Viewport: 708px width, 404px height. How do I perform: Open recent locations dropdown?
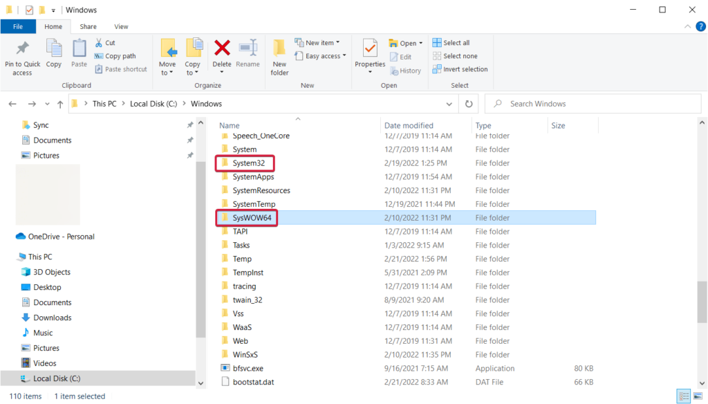click(x=47, y=104)
